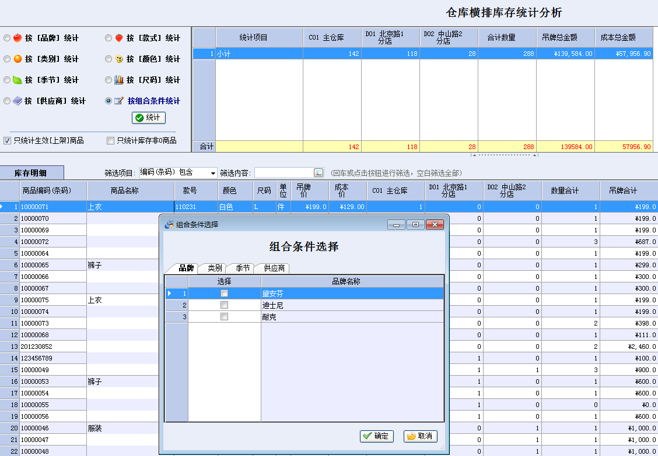The image size is (658, 456).
Task: Click the orange icon for category statistics
Action: click(17, 59)
